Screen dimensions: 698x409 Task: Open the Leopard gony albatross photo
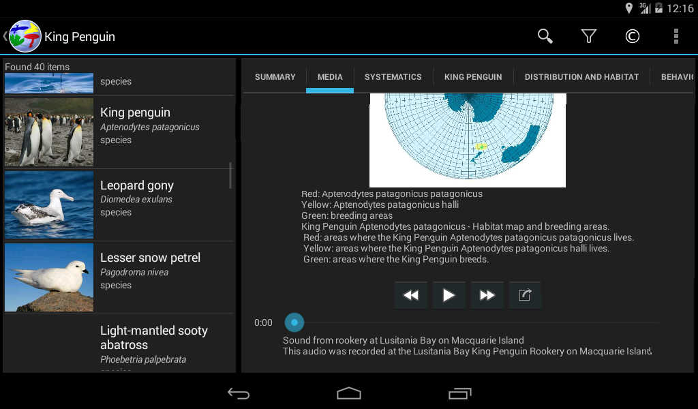pyautogui.click(x=49, y=204)
